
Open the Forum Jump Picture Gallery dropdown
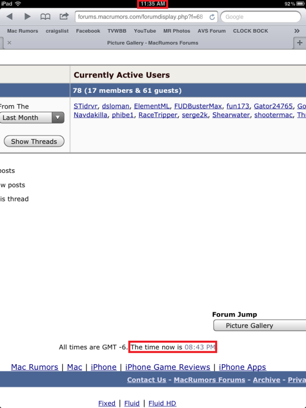[260, 325]
